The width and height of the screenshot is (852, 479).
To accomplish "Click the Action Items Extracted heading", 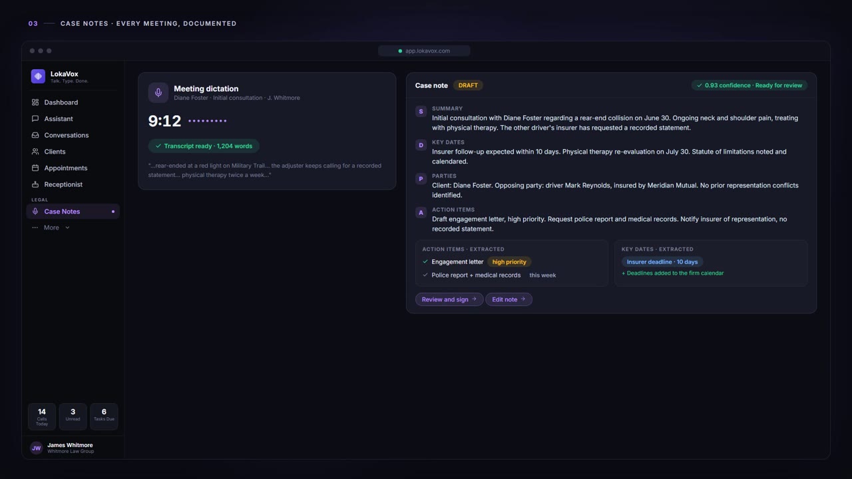I will [x=463, y=249].
